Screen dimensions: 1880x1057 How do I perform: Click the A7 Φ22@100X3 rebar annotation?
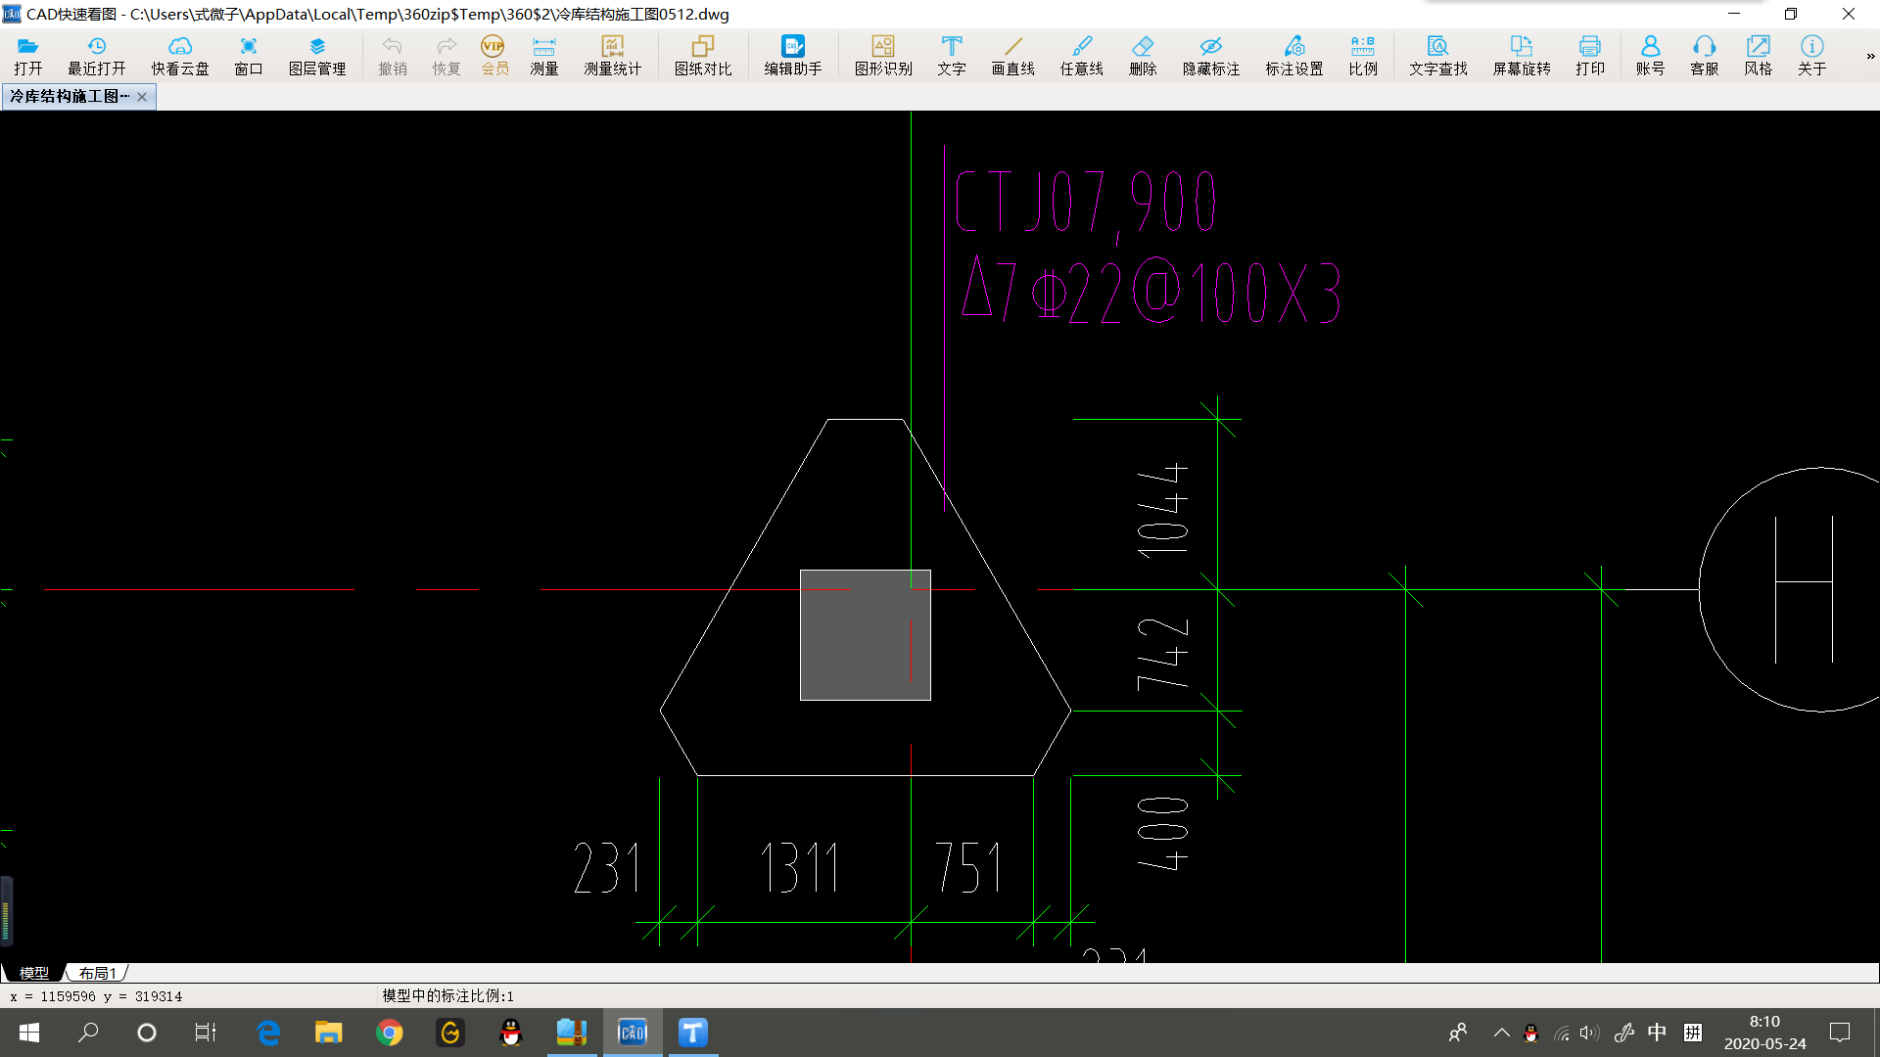click(x=1151, y=291)
